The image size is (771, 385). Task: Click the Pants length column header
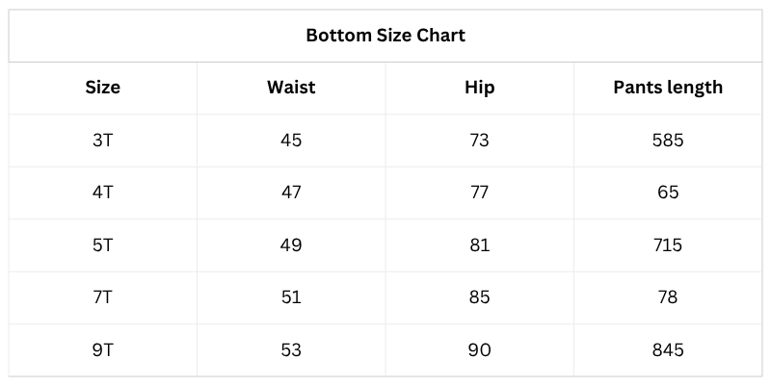click(x=668, y=88)
